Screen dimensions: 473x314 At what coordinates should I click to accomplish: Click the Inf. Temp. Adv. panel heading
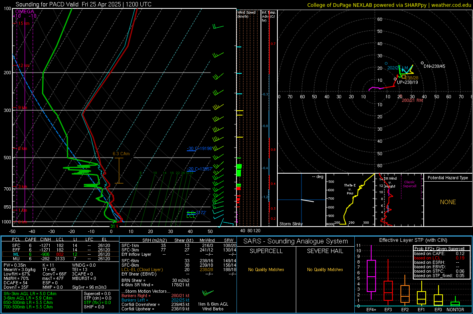(x=269, y=16)
